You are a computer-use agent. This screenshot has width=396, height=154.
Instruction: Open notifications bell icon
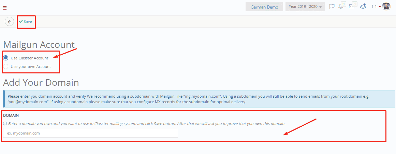(341, 6)
